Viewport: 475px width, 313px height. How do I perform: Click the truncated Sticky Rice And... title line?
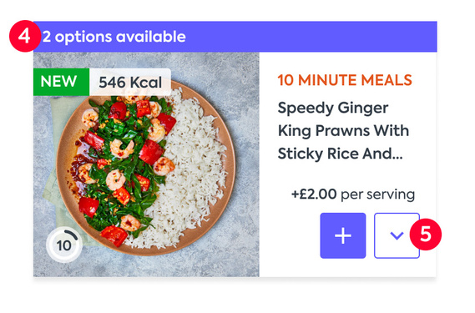coord(341,154)
